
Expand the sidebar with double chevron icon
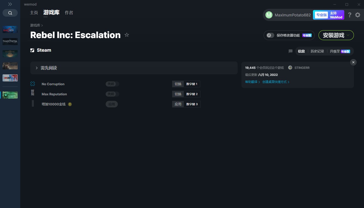click(10, 4)
